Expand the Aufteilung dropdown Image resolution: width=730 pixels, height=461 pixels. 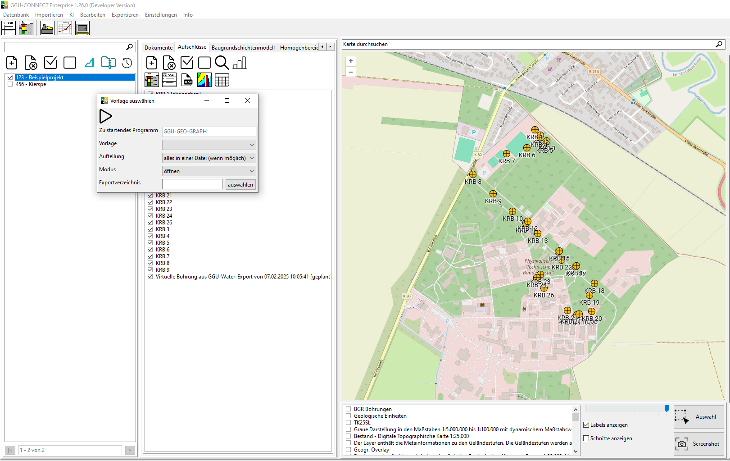point(209,158)
